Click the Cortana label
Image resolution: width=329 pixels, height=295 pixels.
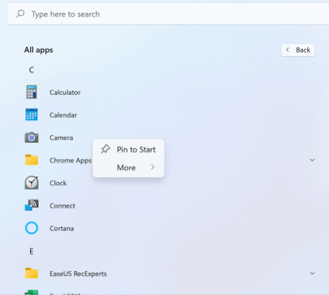[x=62, y=229]
